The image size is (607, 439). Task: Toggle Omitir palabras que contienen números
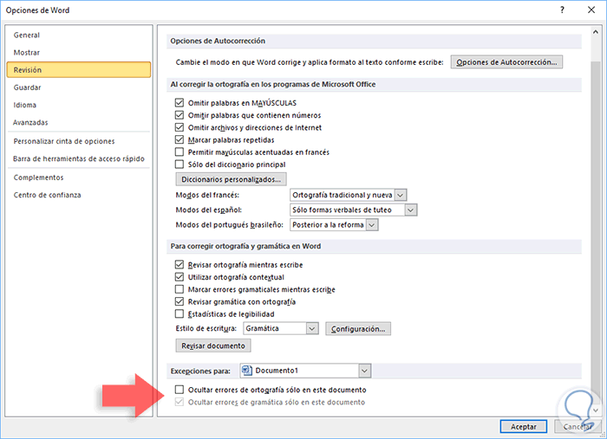coord(179,115)
